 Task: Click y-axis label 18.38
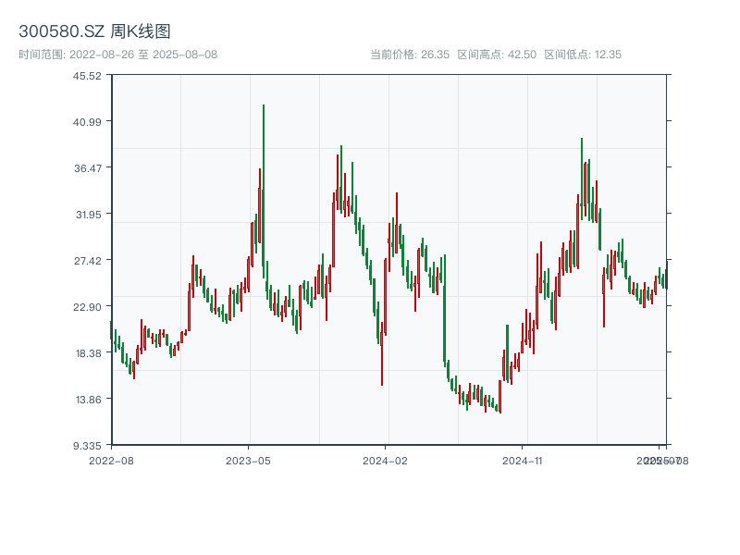pyautogui.click(x=89, y=353)
